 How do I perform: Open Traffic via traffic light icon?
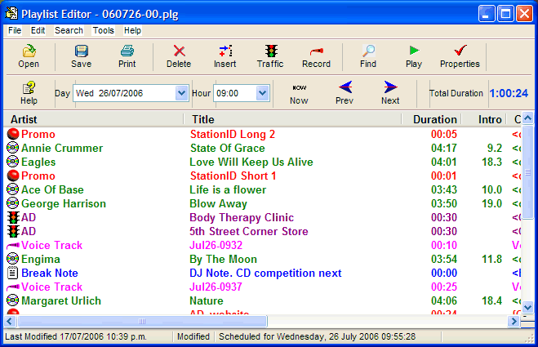click(x=270, y=51)
